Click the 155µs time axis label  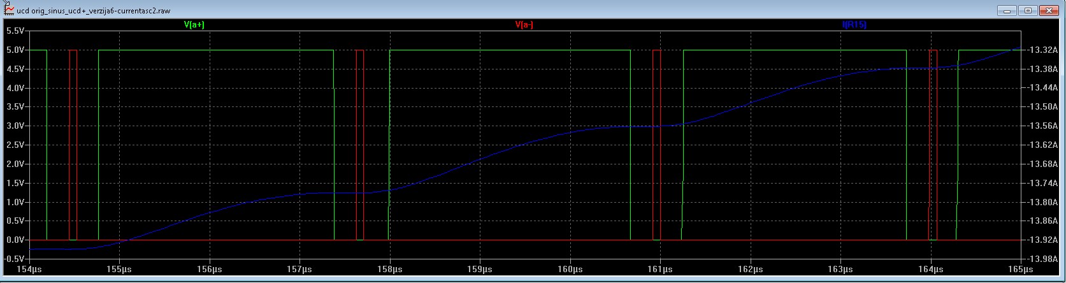pos(120,270)
